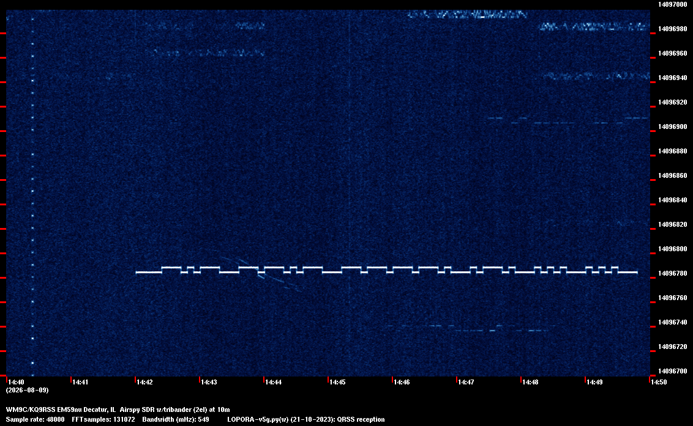693x426 pixels.
Task: Select the 14096740 frequency label
Action: (673, 322)
